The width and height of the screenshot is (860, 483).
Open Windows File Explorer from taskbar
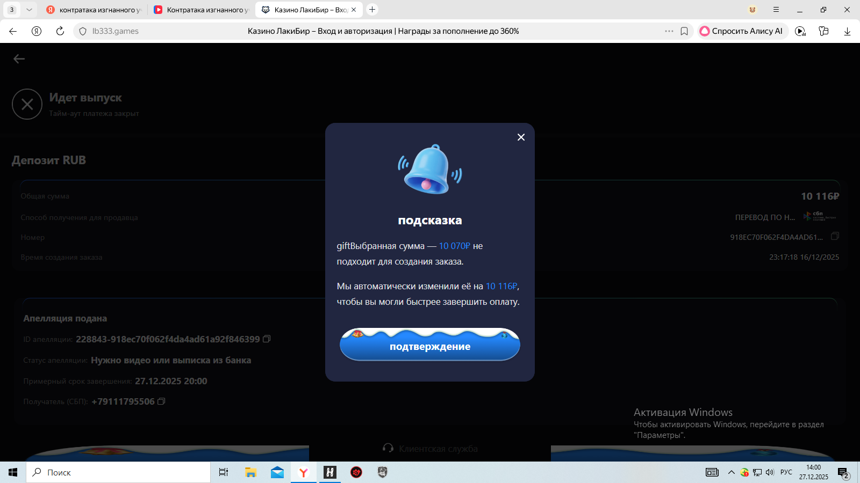pos(250,472)
